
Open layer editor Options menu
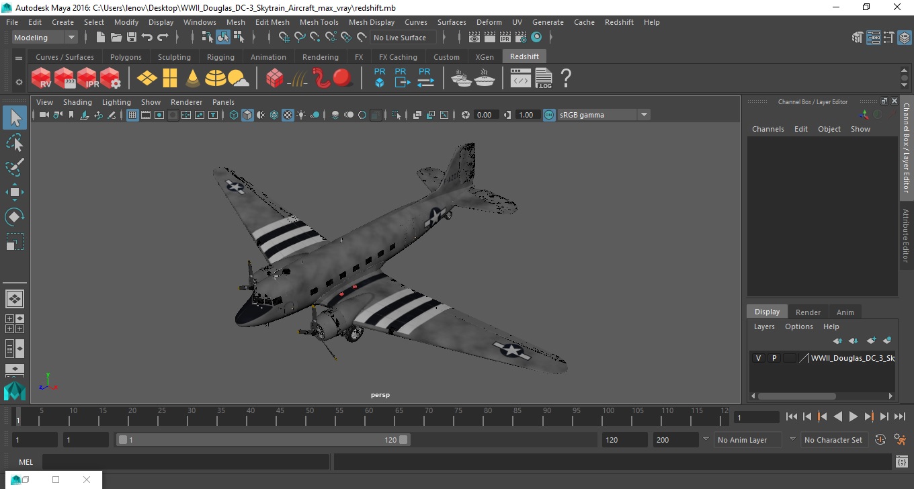799,326
